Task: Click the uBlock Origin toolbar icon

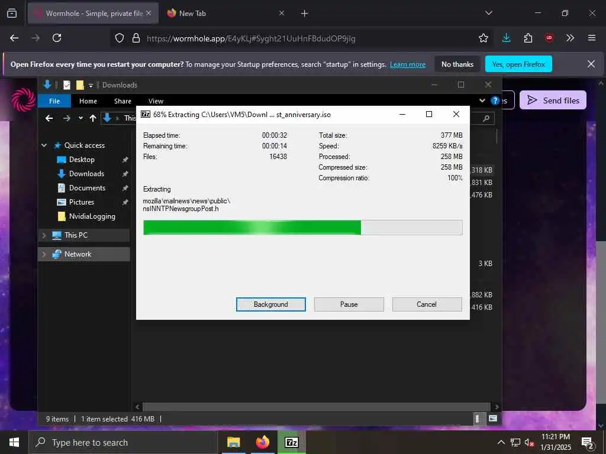Action: coord(549,38)
